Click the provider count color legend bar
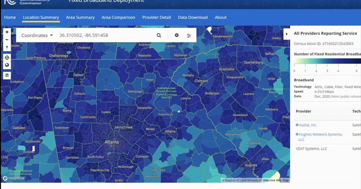Image resolution: width=361 pixels, height=189 pixels. click(327, 61)
